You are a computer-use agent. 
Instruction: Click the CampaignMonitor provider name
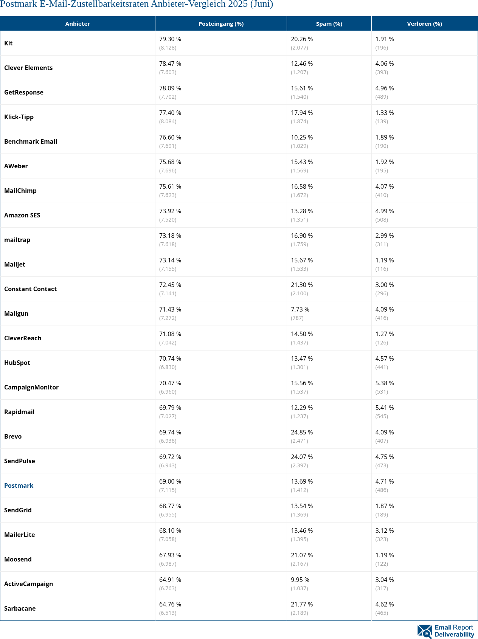(x=31, y=387)
